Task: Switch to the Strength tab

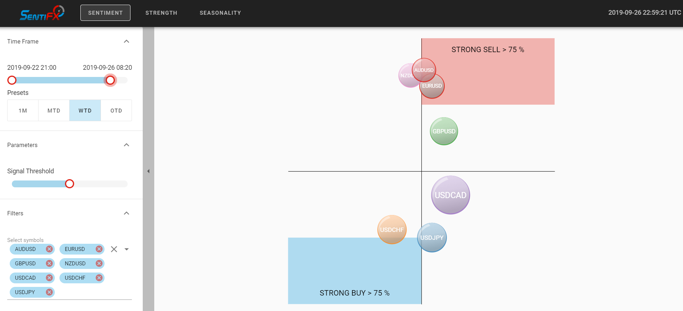Action: [161, 13]
